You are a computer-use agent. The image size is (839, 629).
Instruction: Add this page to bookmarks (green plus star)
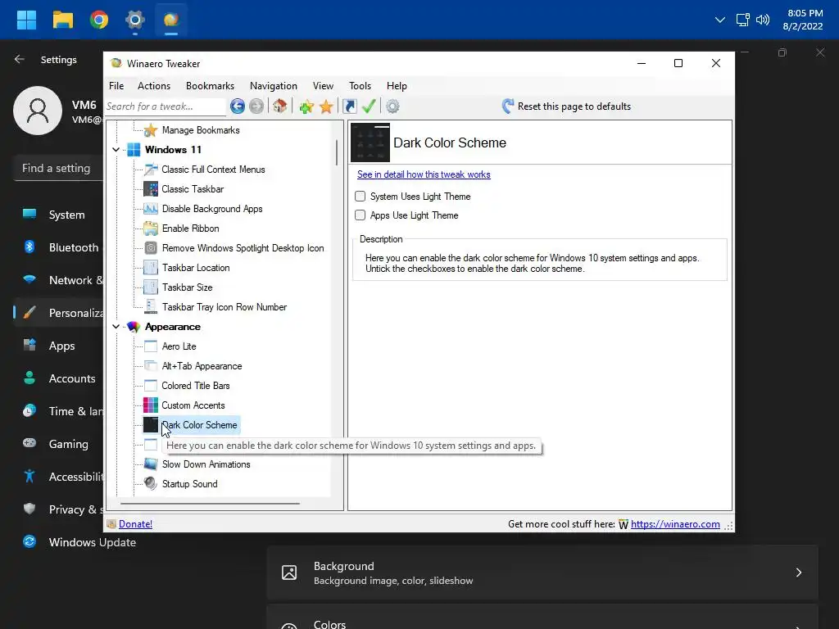pyautogui.click(x=306, y=106)
